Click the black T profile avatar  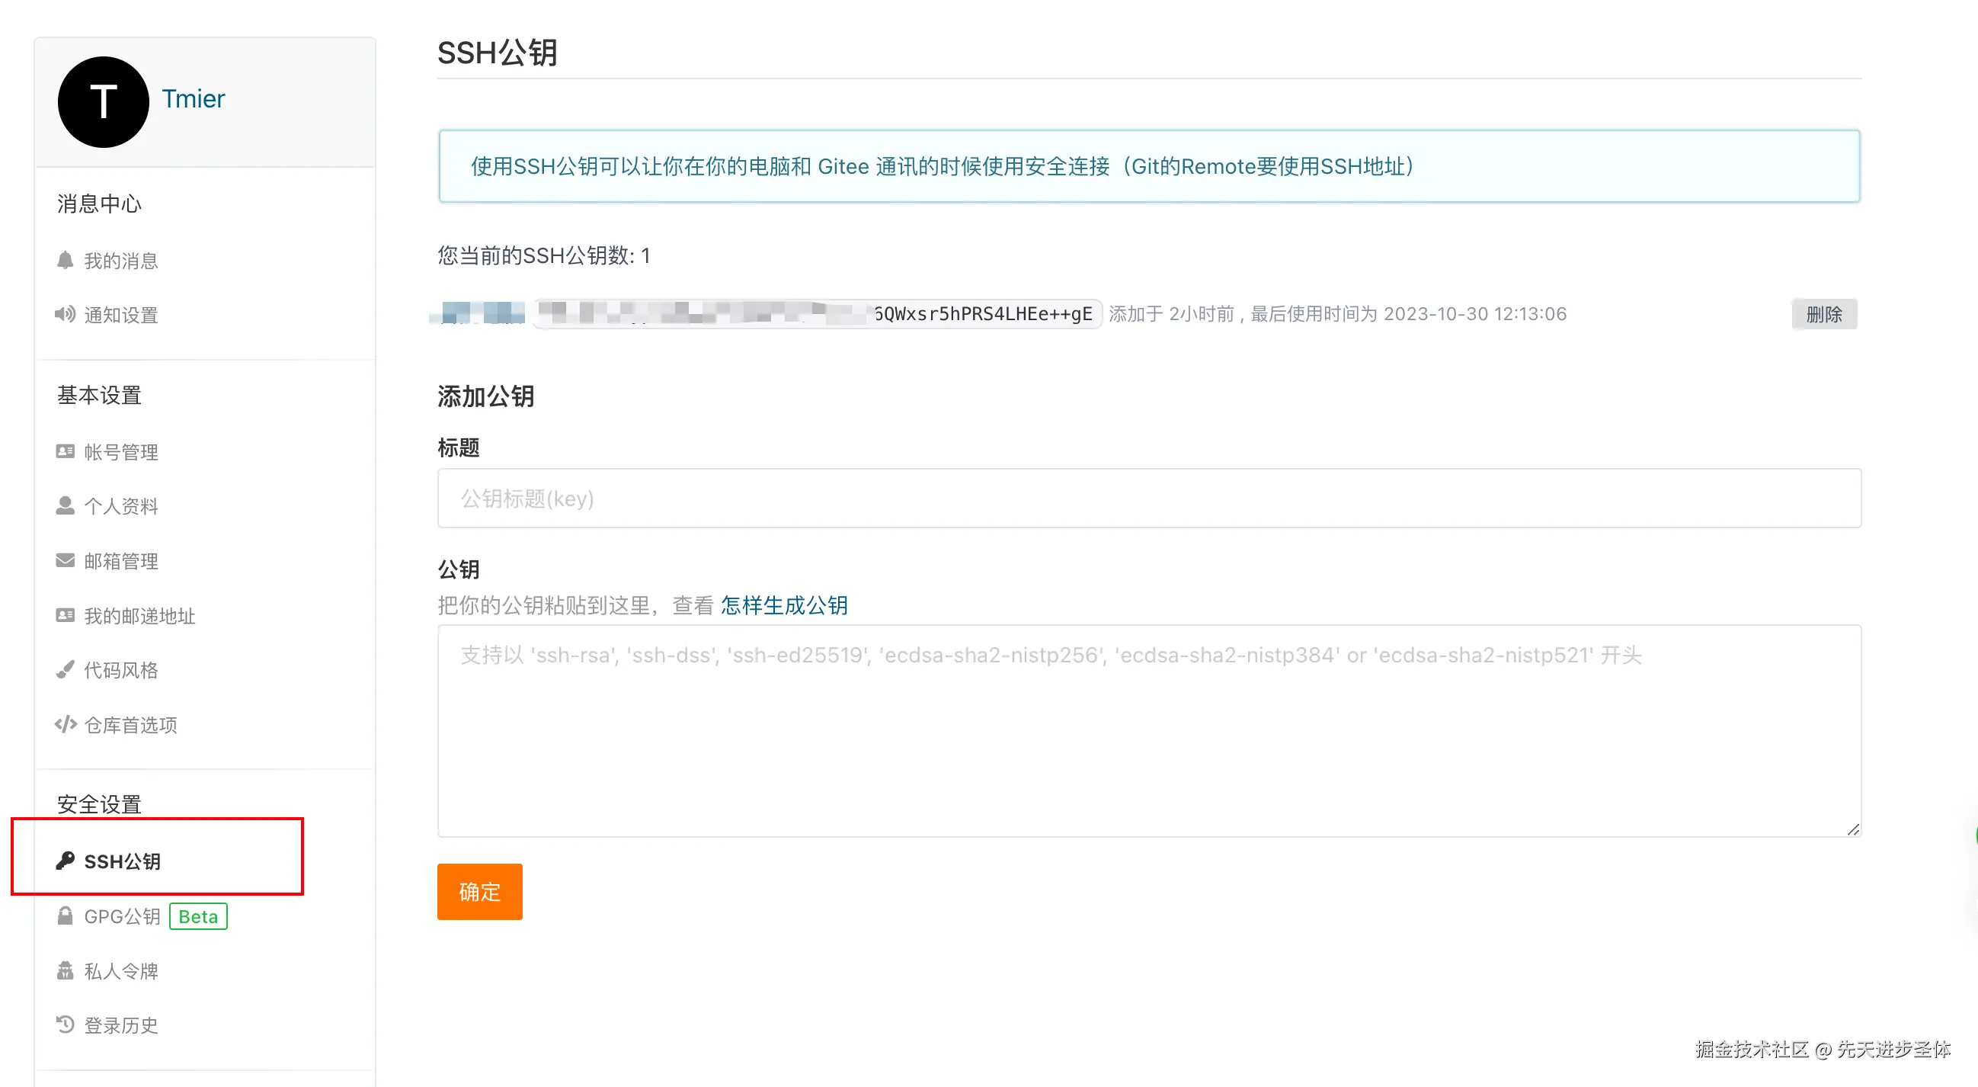tap(103, 102)
